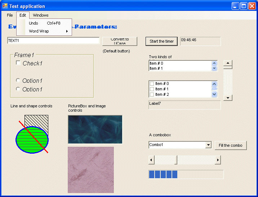Click the Label7 box

[184, 105]
